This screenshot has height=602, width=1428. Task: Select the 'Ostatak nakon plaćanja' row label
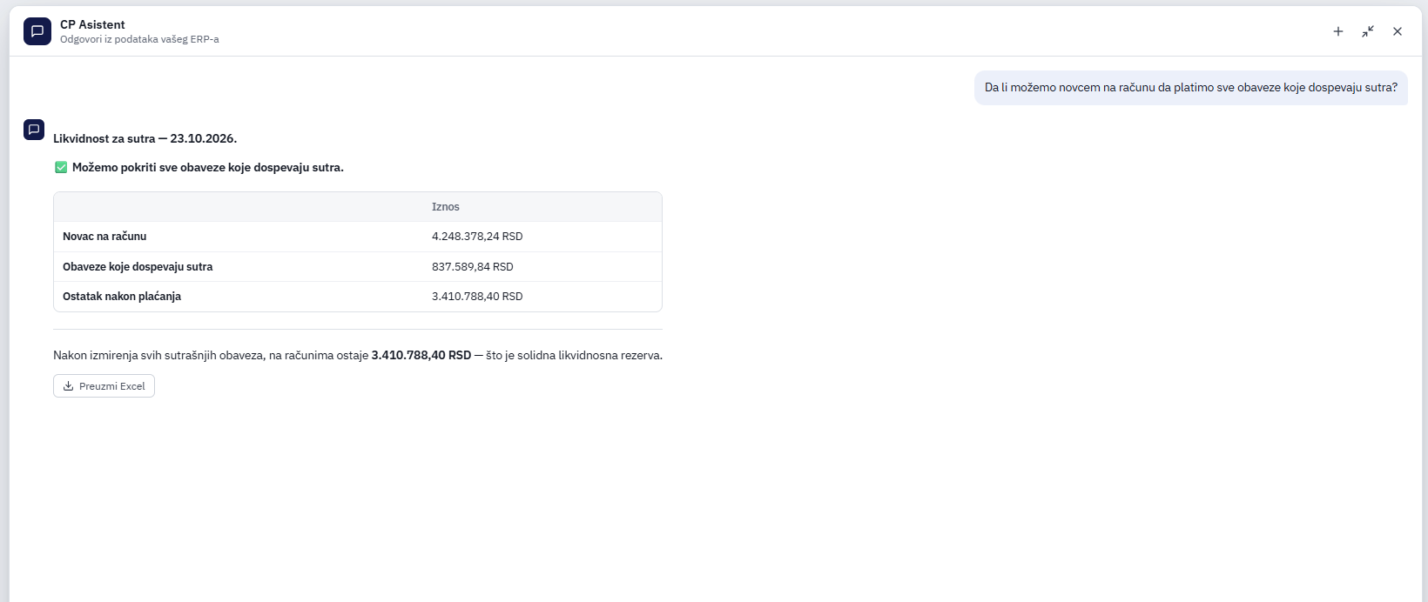click(x=122, y=297)
